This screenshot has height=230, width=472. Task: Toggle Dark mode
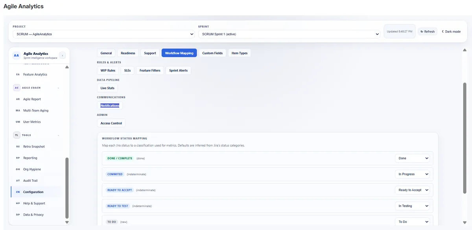click(x=451, y=31)
